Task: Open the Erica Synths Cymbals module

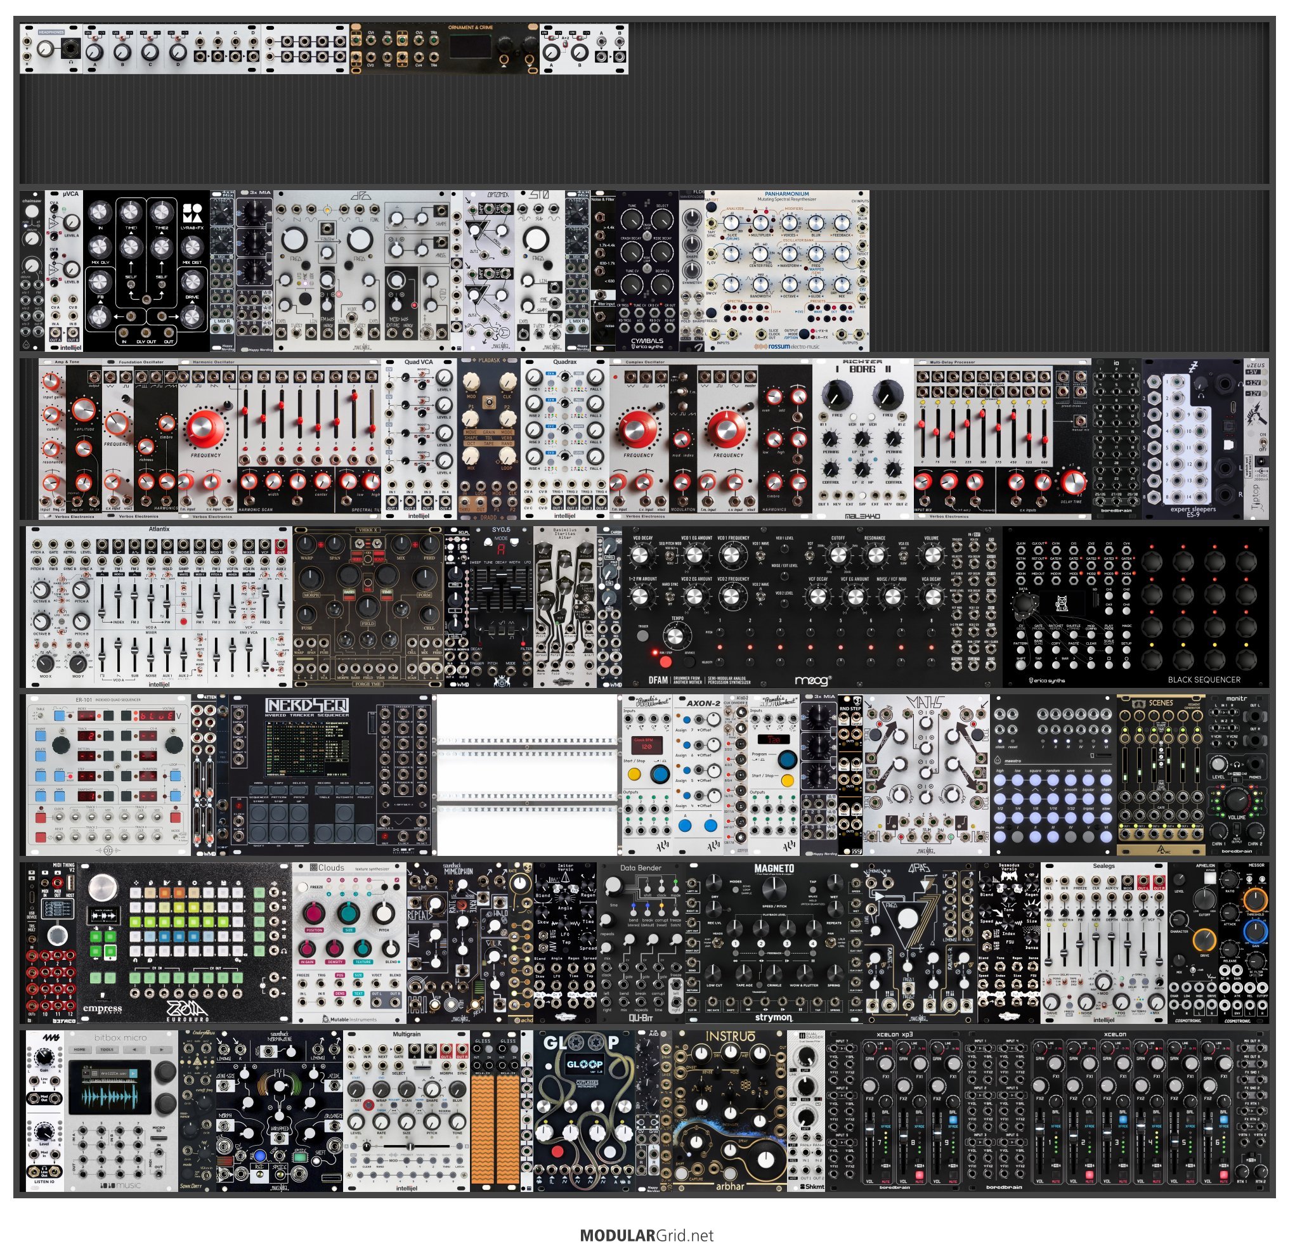Action: tap(647, 271)
